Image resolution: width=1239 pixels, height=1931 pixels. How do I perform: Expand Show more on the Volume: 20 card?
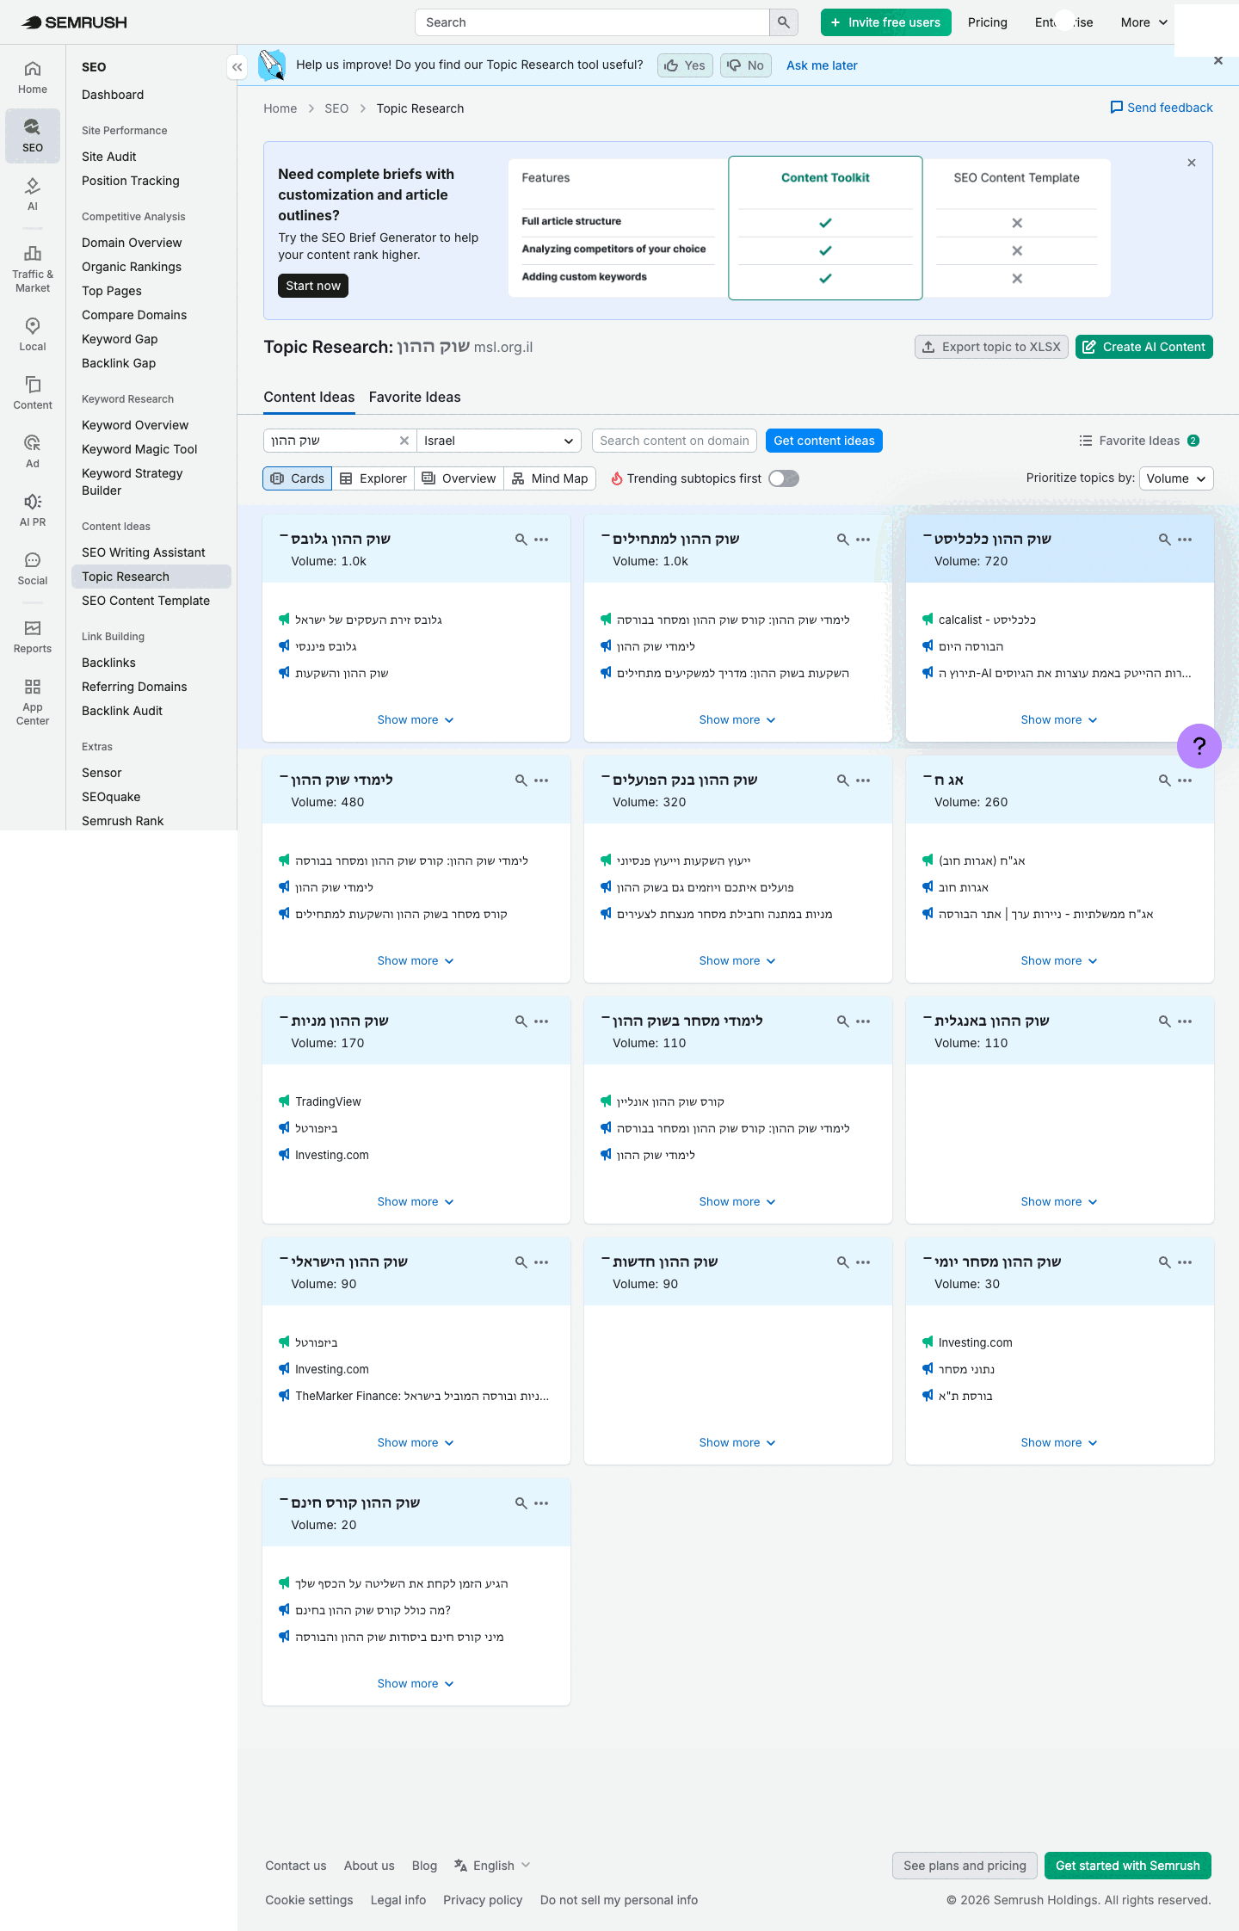416,1684
